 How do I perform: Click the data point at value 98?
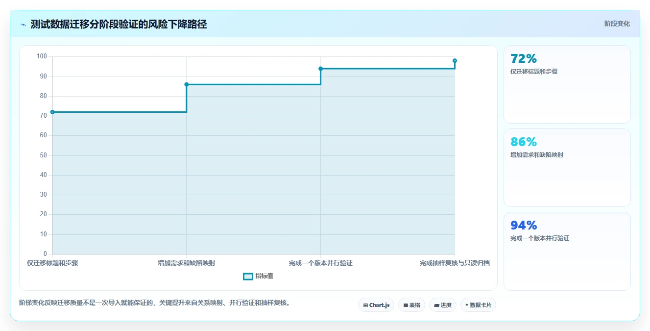[455, 61]
